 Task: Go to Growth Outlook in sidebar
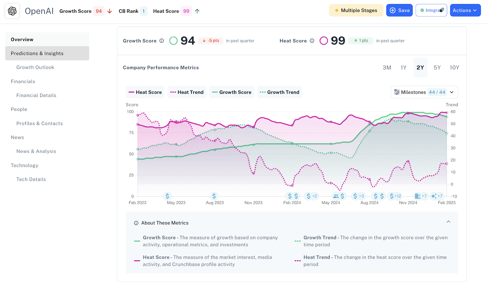point(35,67)
